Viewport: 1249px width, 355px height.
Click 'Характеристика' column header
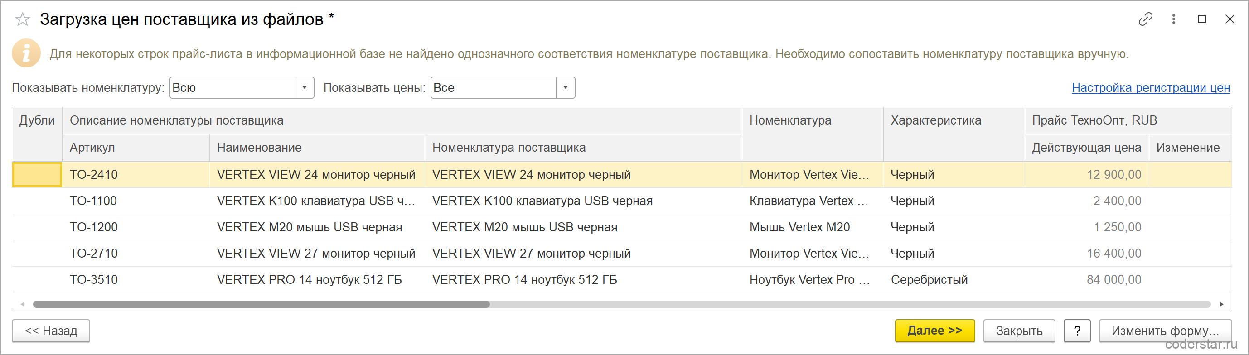tap(954, 134)
